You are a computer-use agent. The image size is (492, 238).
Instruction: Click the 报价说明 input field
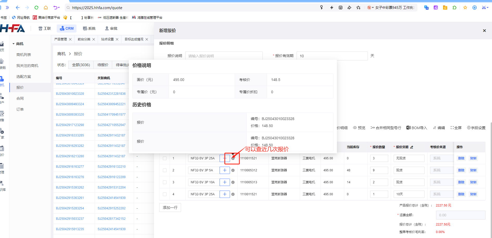(224, 56)
